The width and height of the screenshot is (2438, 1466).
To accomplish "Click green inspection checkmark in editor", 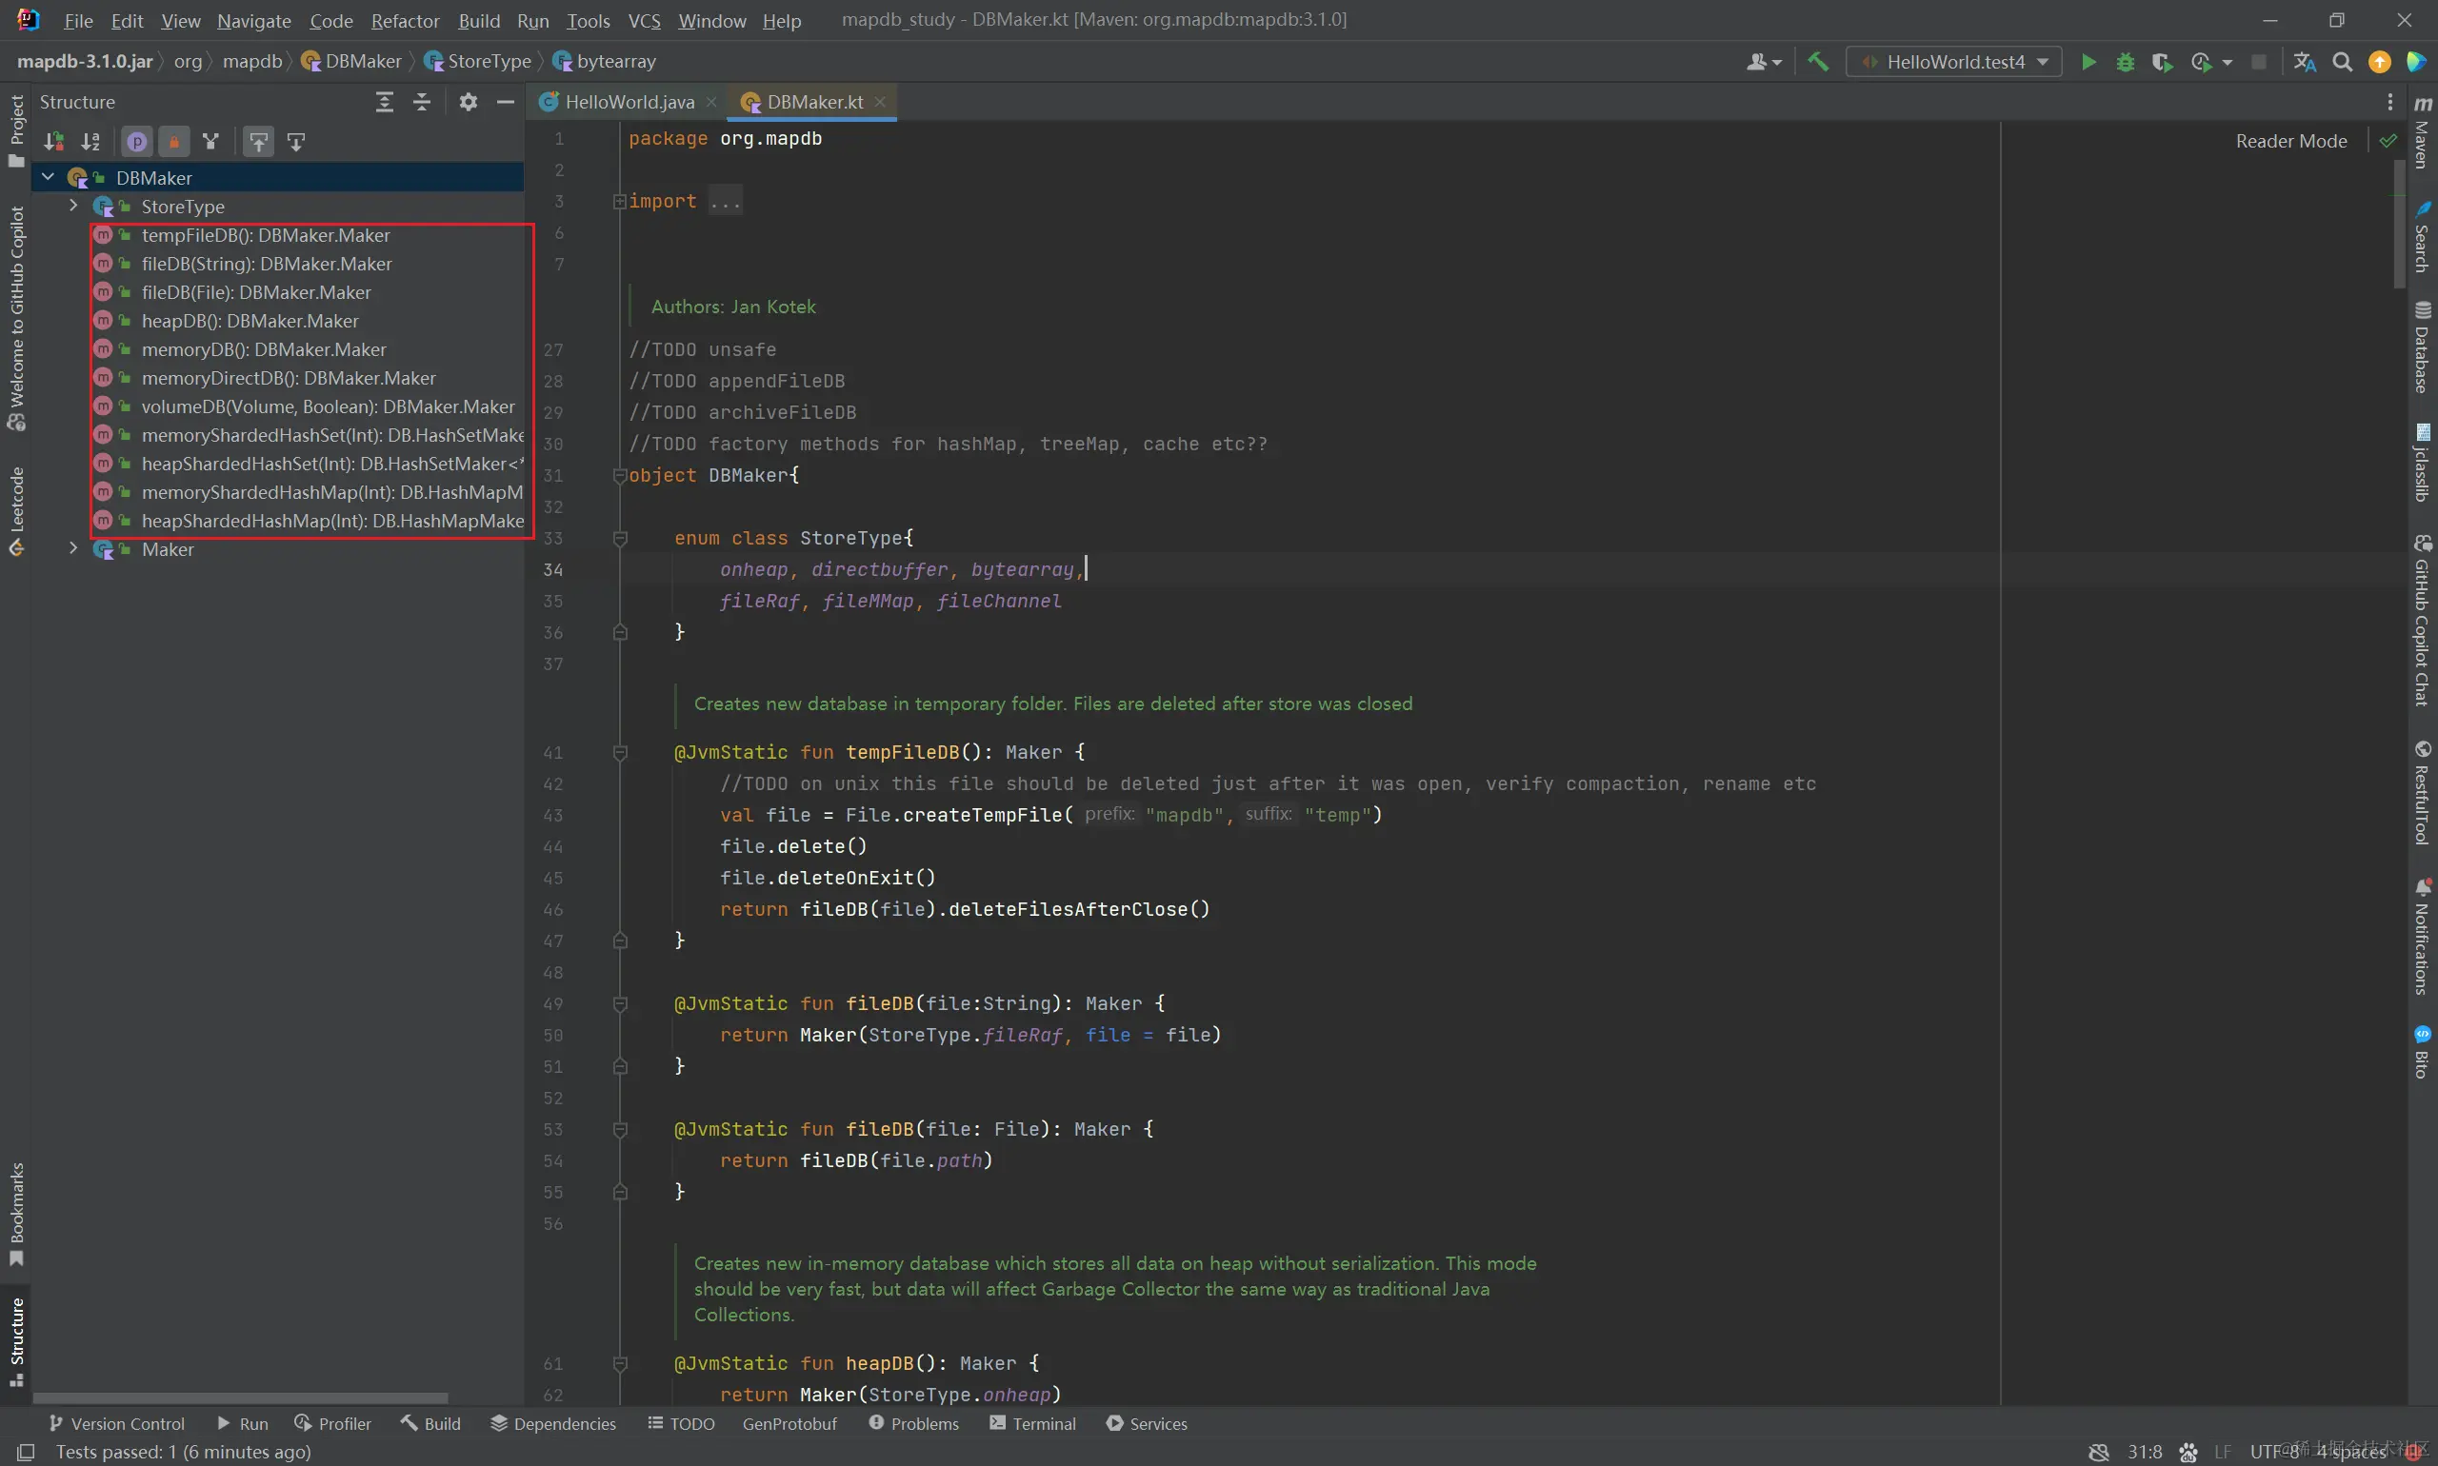I will pyautogui.click(x=2388, y=141).
